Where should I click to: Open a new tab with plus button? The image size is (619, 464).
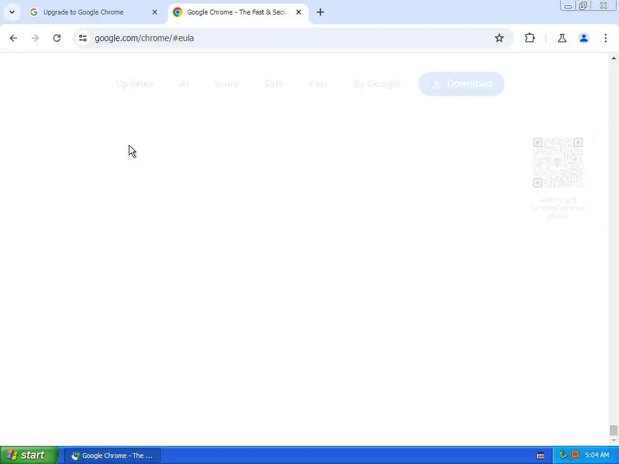pos(320,12)
